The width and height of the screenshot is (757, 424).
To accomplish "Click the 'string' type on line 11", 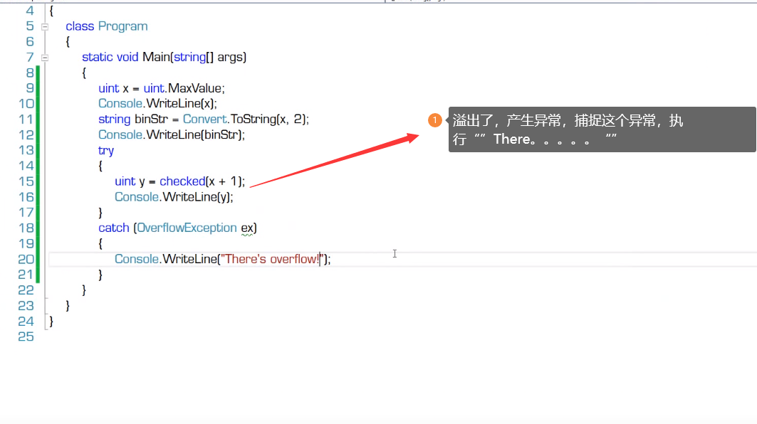I will coord(115,119).
